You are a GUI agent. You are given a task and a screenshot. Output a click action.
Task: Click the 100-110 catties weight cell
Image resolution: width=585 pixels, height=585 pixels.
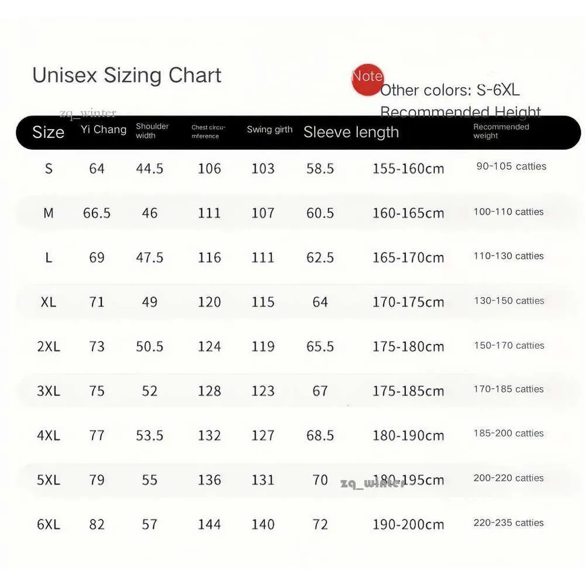point(508,212)
